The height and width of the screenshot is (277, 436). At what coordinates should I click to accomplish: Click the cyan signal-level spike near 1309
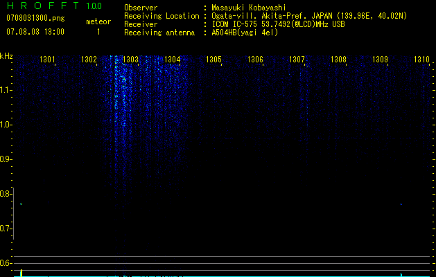point(401,274)
